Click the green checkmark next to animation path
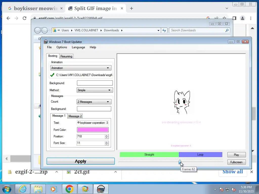Screen dimensions: 259x194 (x=52, y=75)
